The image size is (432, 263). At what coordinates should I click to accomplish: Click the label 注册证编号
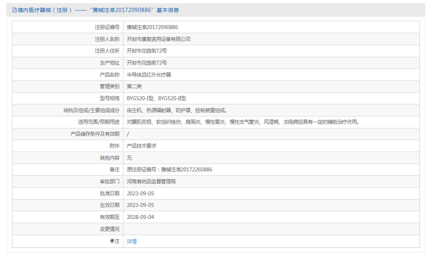pos(107,27)
